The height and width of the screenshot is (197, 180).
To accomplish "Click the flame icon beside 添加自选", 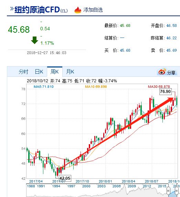I will click(x=78, y=10).
